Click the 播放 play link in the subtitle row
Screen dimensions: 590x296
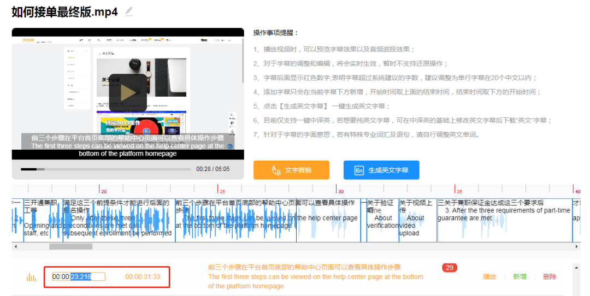[x=489, y=277]
